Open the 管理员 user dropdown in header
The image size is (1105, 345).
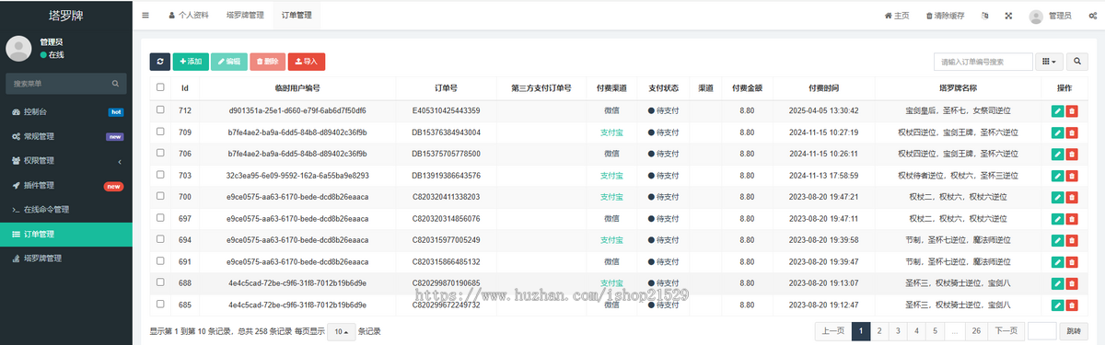click(1051, 16)
